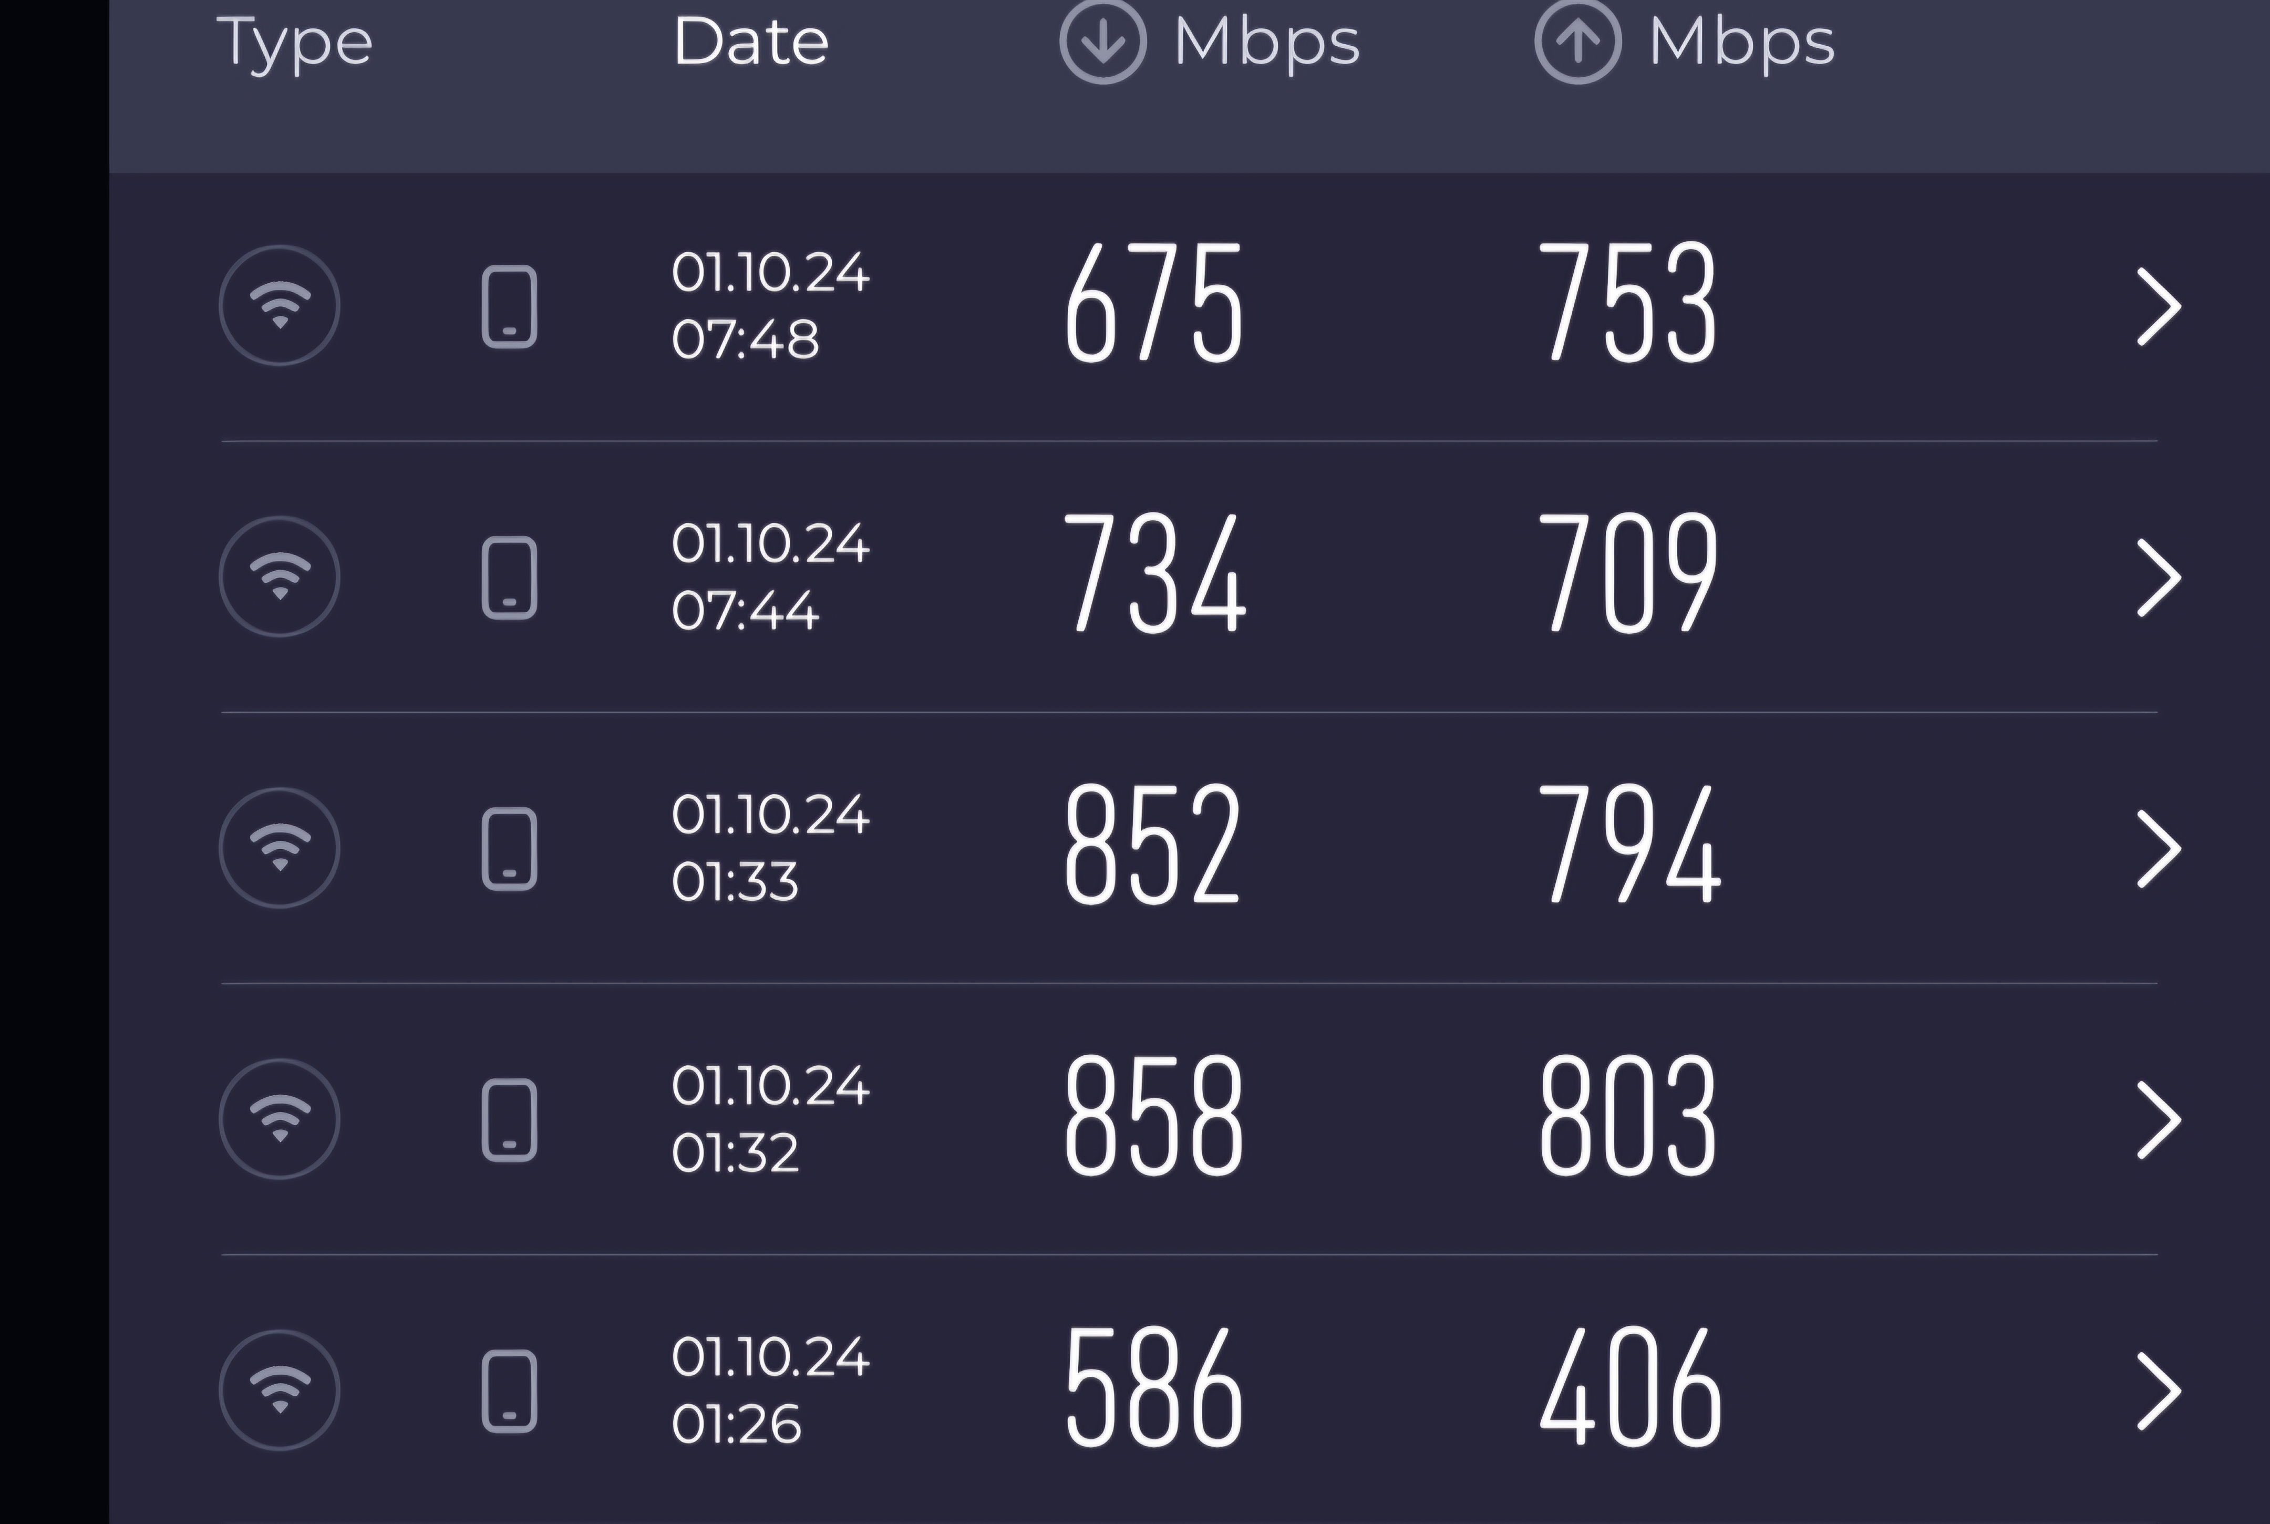2270x1524 pixels.
Task: Click the download arrow icon in the header
Action: [x=1103, y=42]
